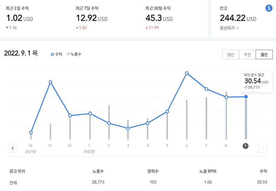Select October 2021 data point
Screen dimensions: 276x191
point(31,133)
